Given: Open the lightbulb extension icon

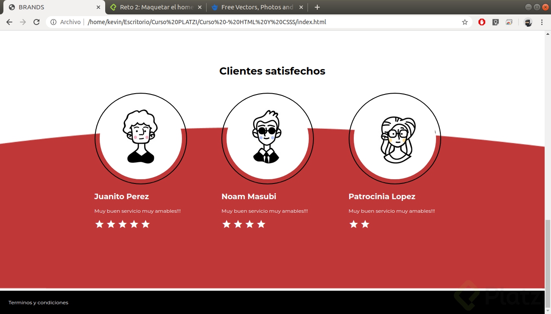Looking at the screenshot, I should tap(495, 22).
